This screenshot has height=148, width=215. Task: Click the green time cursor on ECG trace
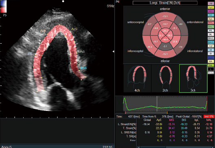157,104
